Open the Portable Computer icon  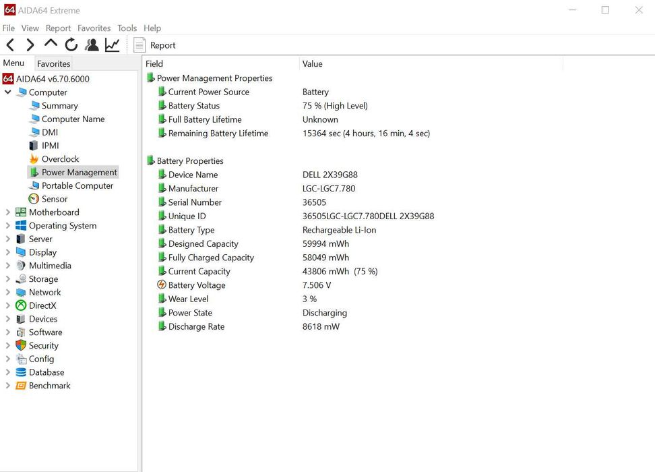coord(34,185)
